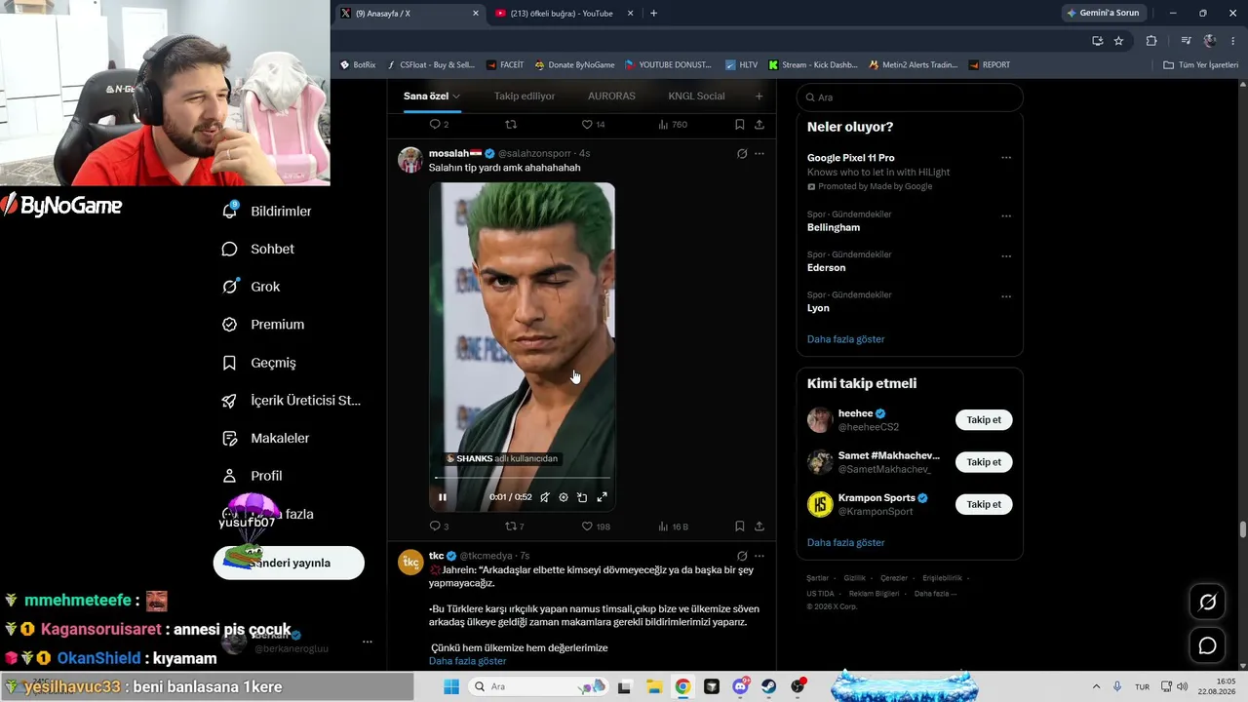The width and height of the screenshot is (1248, 702).
Task: Bookmark this page with the star icon
Action: point(1118,41)
